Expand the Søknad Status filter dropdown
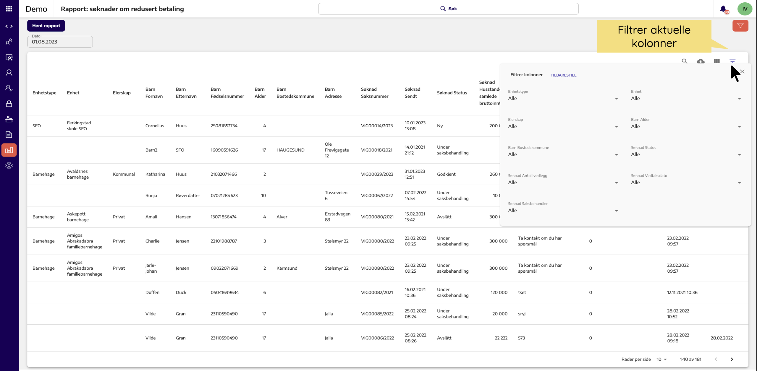This screenshot has width=757, height=371. point(686,154)
